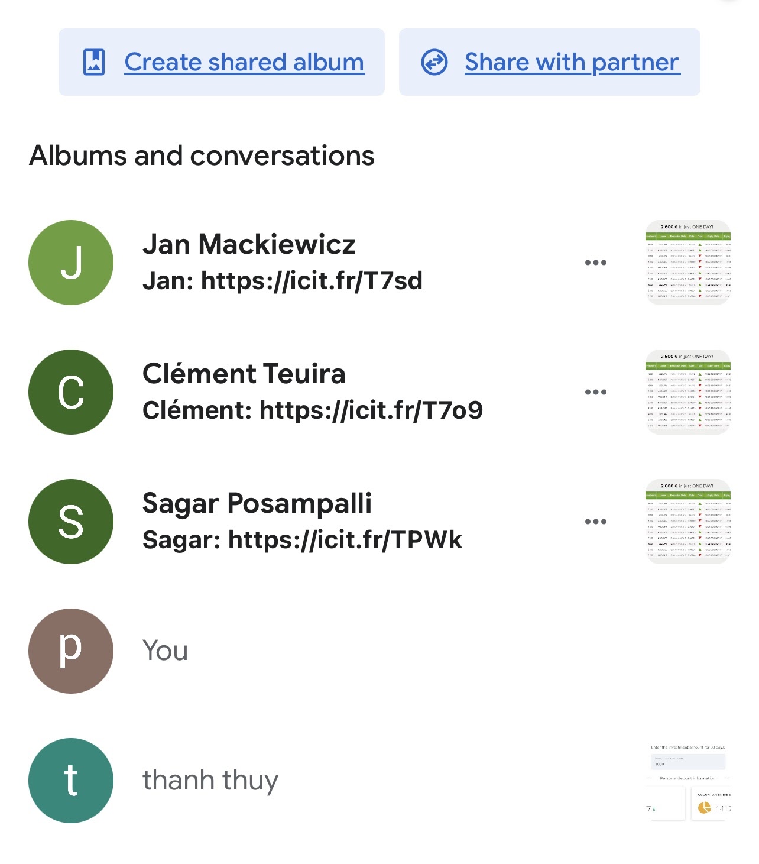Open more options for Jan Mackiewicz
The image size is (759, 864).
pyautogui.click(x=595, y=263)
